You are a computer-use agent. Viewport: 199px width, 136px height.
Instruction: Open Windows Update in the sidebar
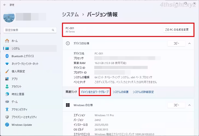coord(30,125)
